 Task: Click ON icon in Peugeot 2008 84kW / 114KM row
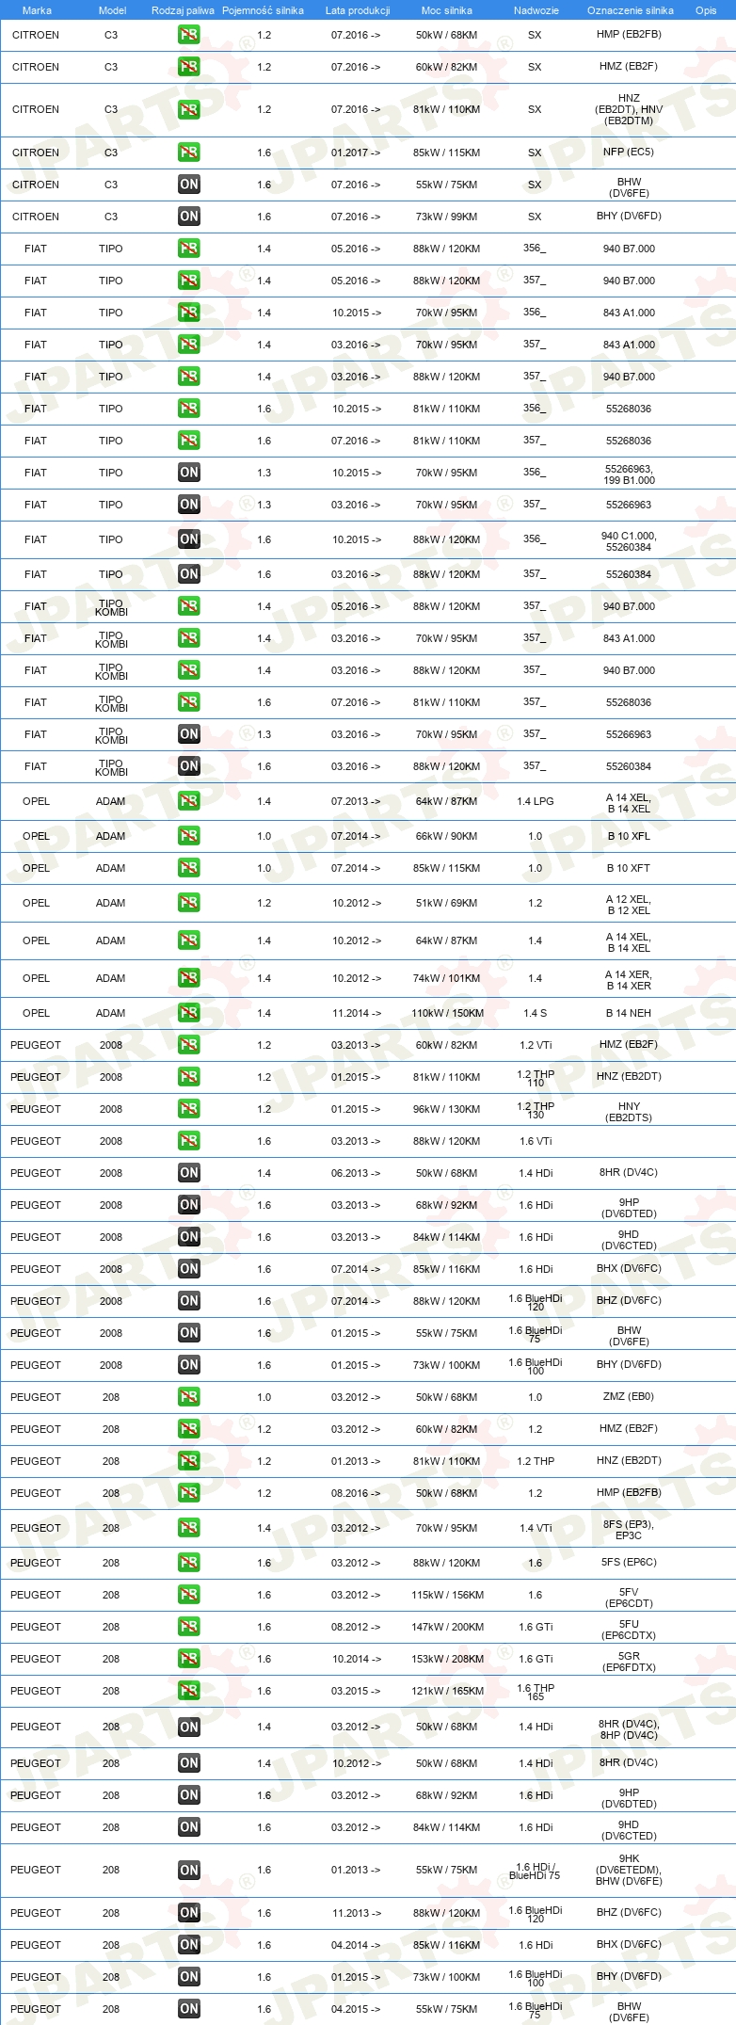(x=189, y=1237)
